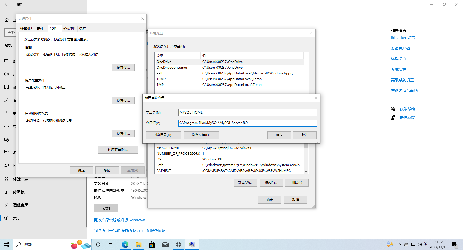The width and height of the screenshot is (463, 250).
Task: Click the 浏览目录(D)... button
Action: [x=164, y=135]
